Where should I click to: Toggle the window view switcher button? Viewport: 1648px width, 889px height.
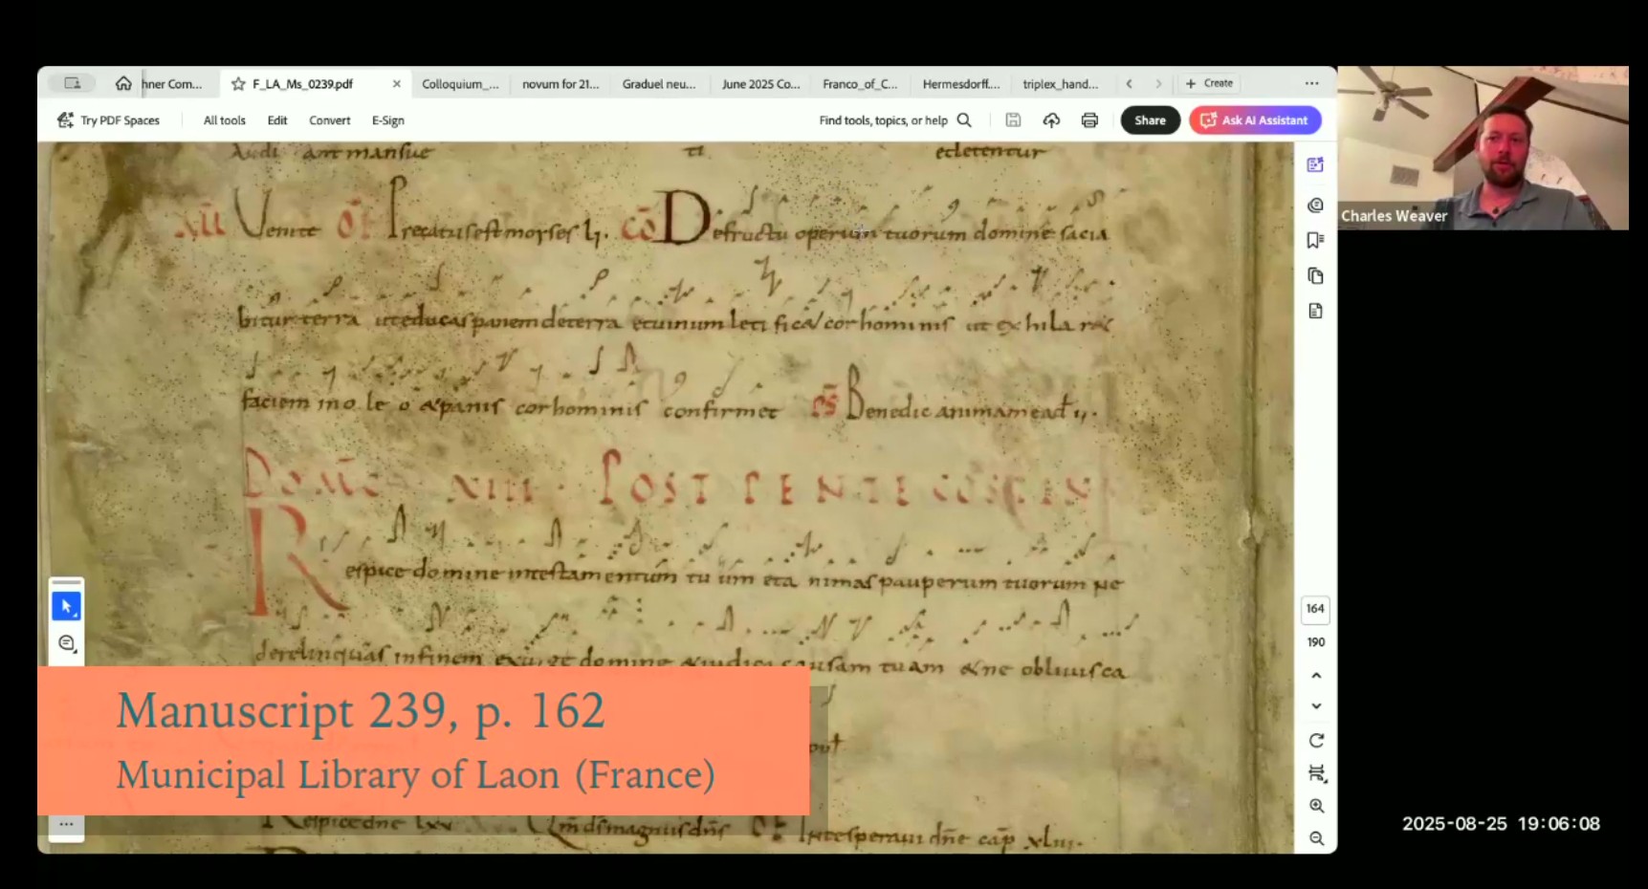tap(72, 83)
